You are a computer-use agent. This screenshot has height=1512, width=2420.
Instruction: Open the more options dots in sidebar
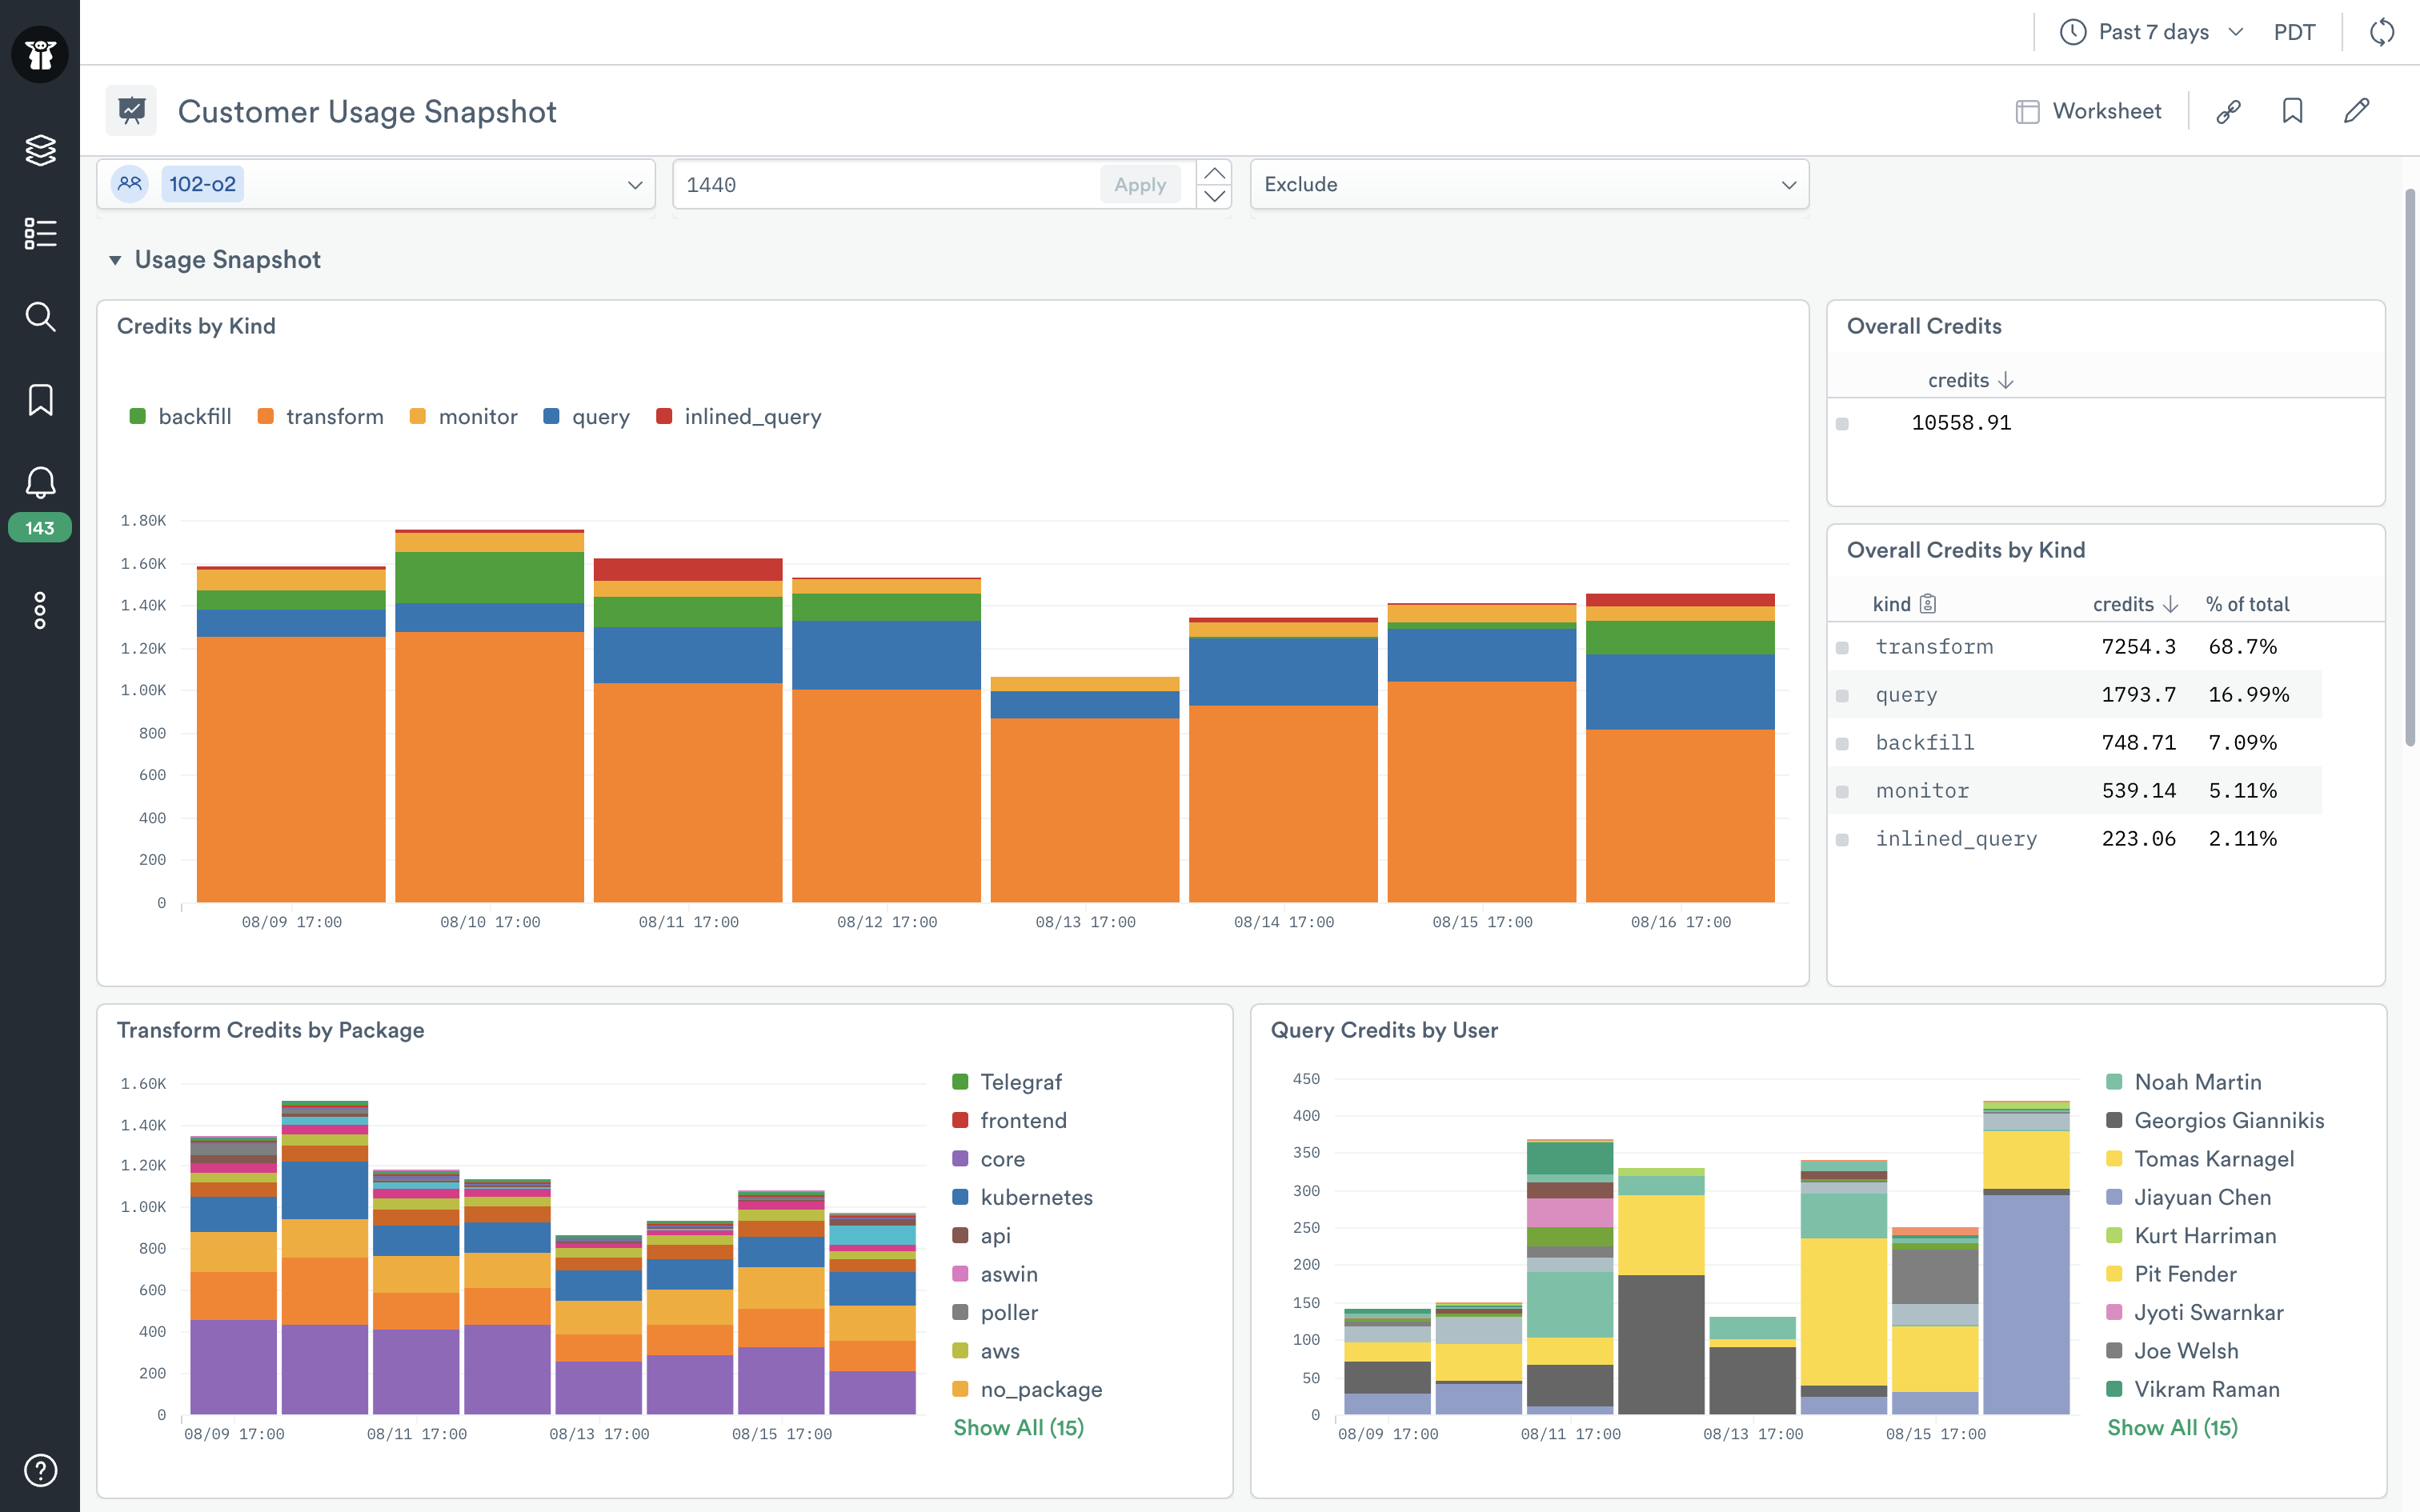point(40,610)
